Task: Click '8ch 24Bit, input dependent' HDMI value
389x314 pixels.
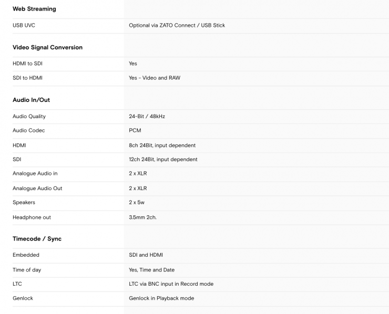Action: point(162,145)
